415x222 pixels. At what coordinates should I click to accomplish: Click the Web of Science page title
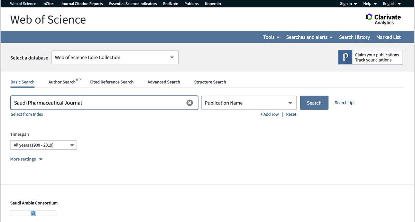(48, 19)
